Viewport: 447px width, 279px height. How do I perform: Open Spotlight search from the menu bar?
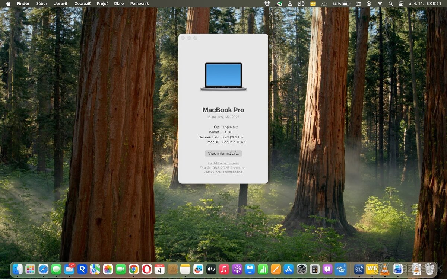tap(390, 4)
